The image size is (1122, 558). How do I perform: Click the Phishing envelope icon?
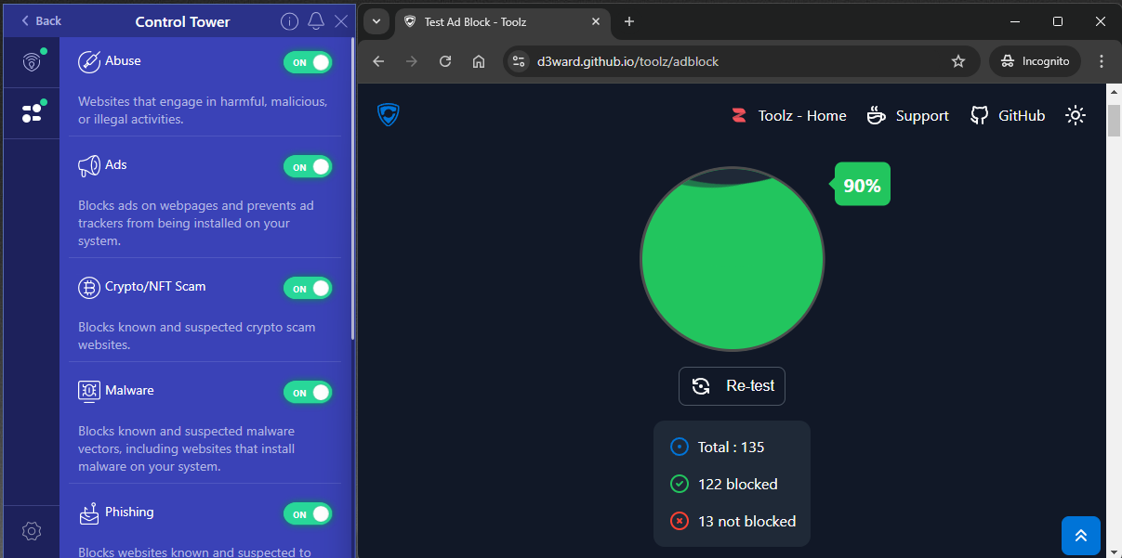pyautogui.click(x=89, y=513)
